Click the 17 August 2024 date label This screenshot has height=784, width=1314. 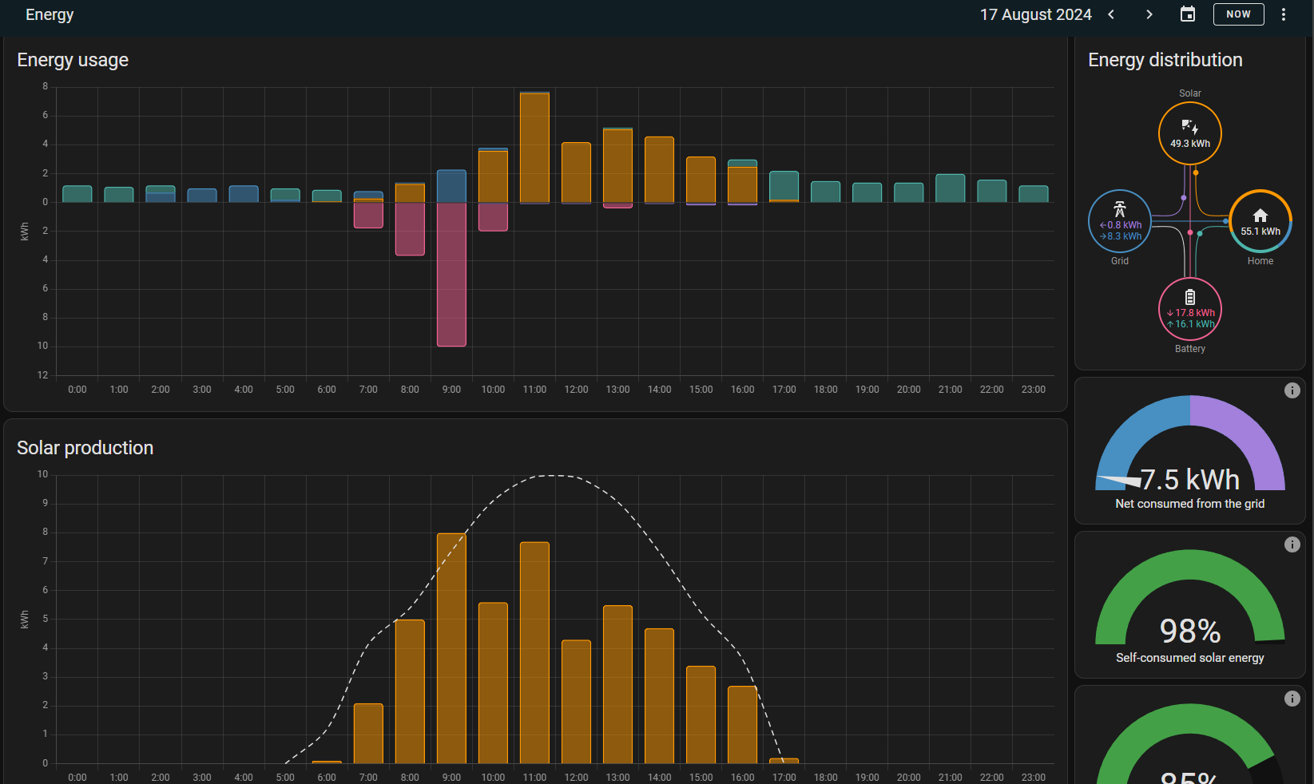[1035, 14]
